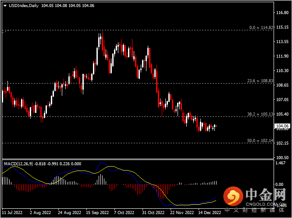The height and width of the screenshot is (218, 292).
Task: Click the 1.467 MACD scale value
Action: point(281,163)
